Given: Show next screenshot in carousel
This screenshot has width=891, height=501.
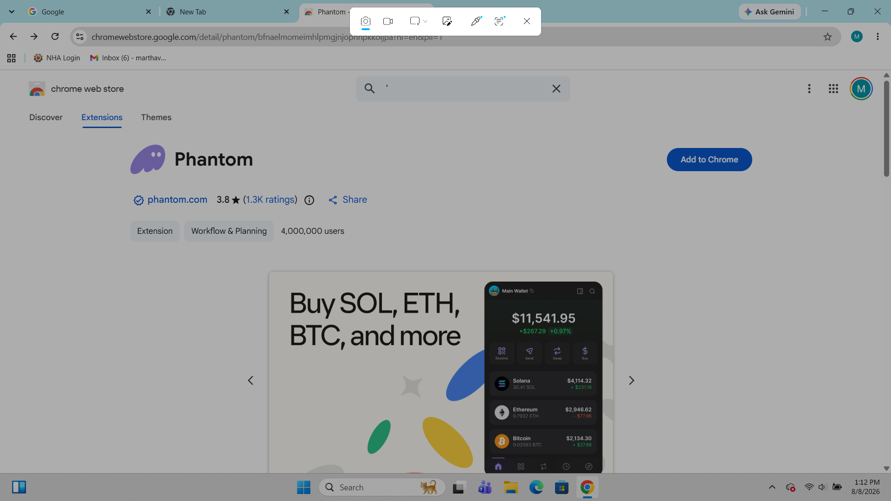Looking at the screenshot, I should pos(631,380).
